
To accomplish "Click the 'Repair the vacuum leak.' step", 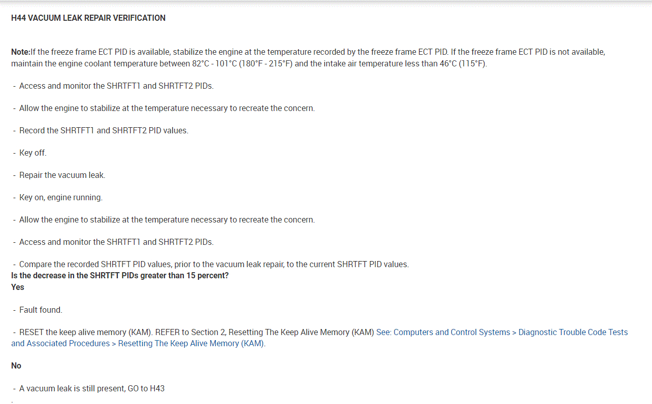I will coord(62,175).
